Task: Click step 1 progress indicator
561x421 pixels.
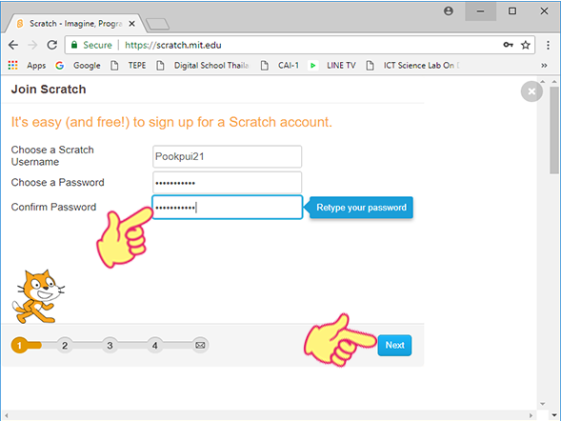Action: coord(19,345)
